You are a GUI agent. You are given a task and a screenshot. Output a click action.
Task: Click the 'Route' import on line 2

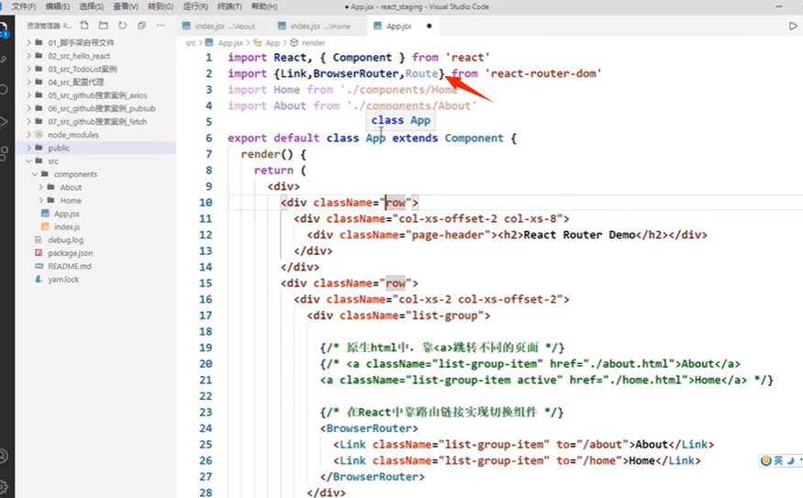(421, 73)
